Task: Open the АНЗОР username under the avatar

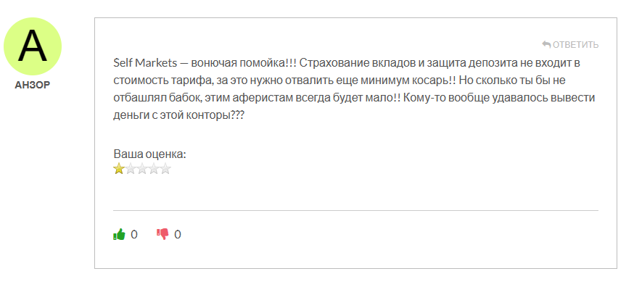Action: [x=33, y=86]
